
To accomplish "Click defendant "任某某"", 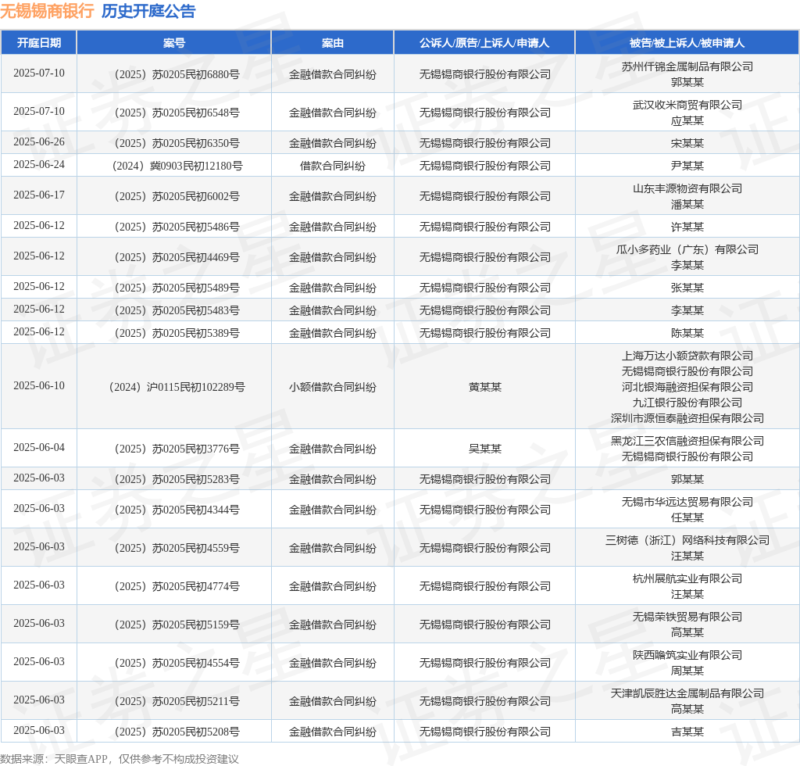I will (x=687, y=518).
